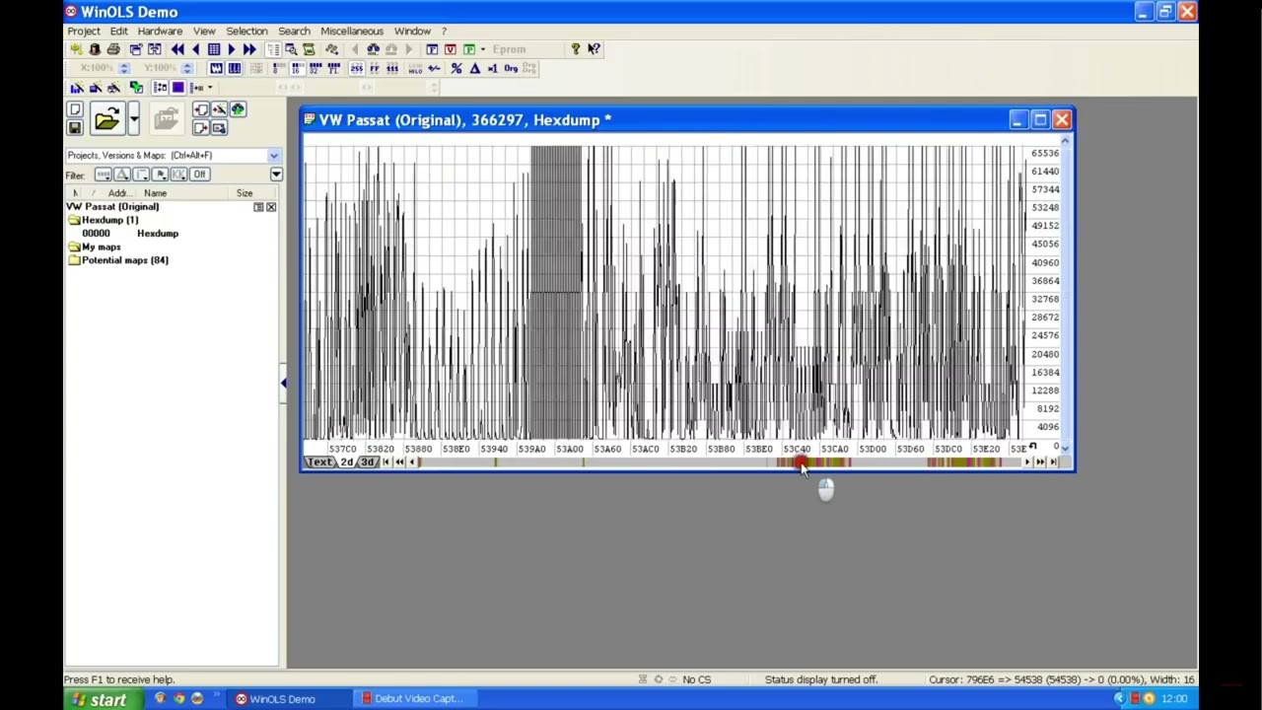Toggle decimal 255 number format
Image resolution: width=1262 pixels, height=710 pixels.
click(x=356, y=68)
